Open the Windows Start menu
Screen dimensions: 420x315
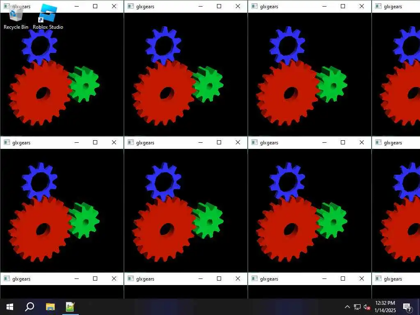click(x=10, y=307)
